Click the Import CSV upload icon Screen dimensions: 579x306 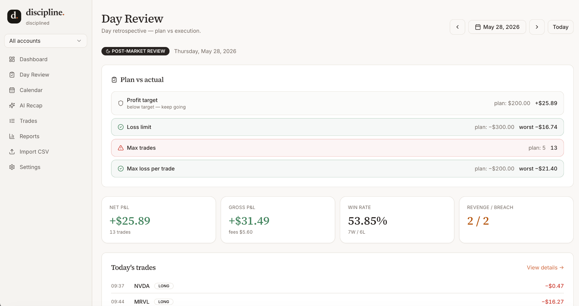(12, 151)
